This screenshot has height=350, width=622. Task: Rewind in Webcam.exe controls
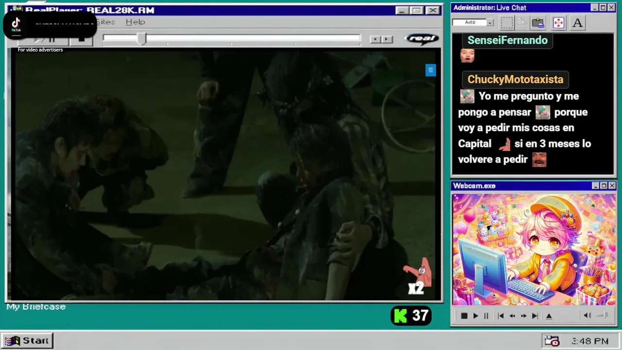[x=512, y=316]
